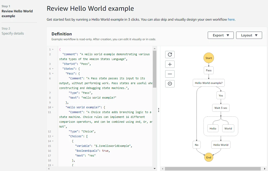Zoom in on the workflow graph

point(170,64)
